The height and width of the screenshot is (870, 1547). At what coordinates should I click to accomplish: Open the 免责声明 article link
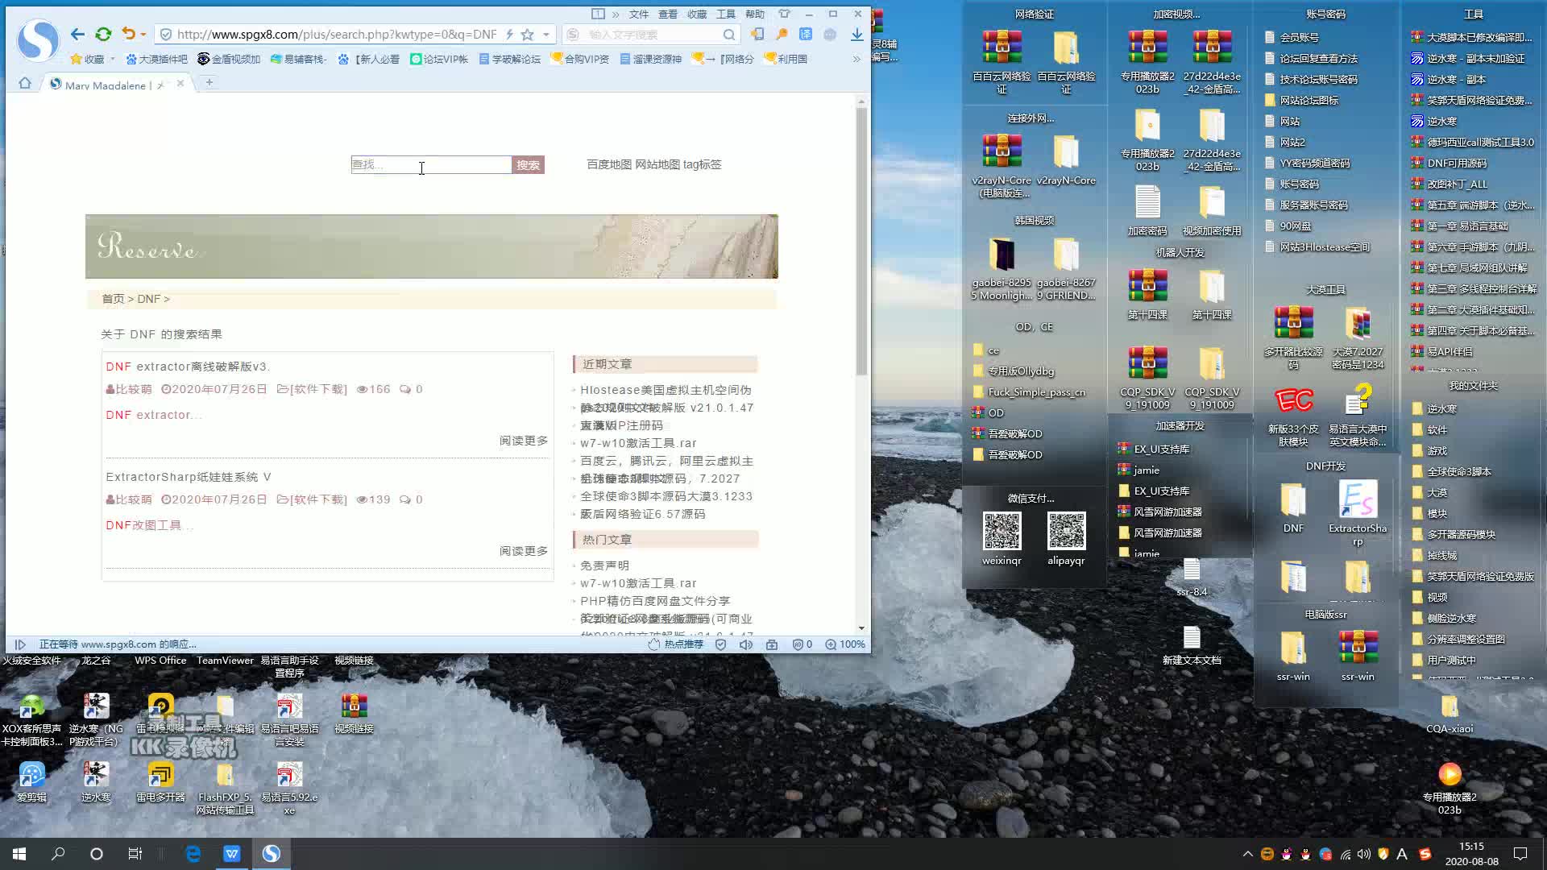coord(604,565)
